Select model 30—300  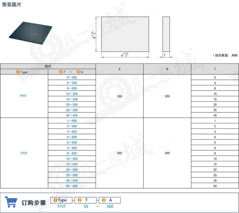[72, 115]
